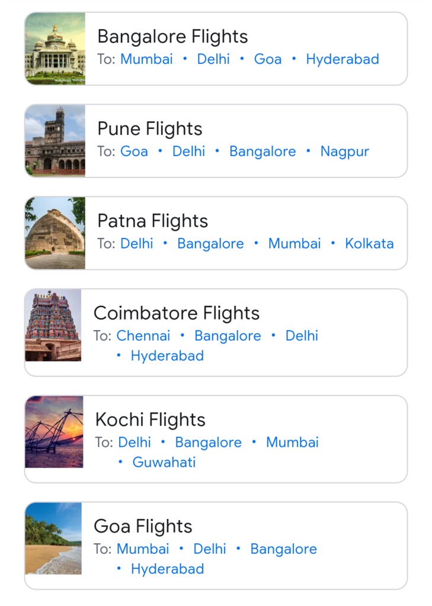Click the Goa Flights card title
This screenshot has height=606, width=432.
point(143,526)
